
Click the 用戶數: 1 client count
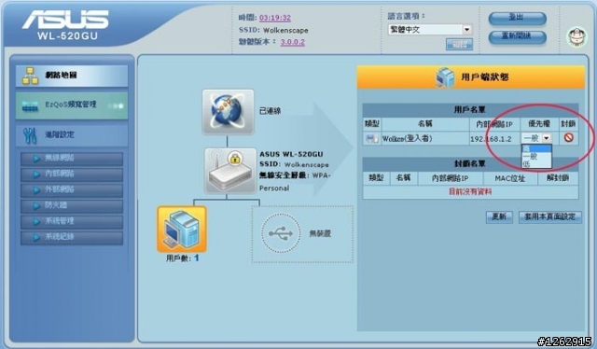click(183, 258)
